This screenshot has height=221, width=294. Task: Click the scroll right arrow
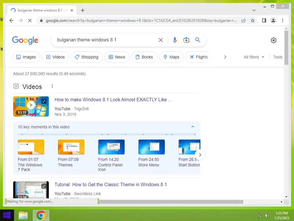point(281,202)
